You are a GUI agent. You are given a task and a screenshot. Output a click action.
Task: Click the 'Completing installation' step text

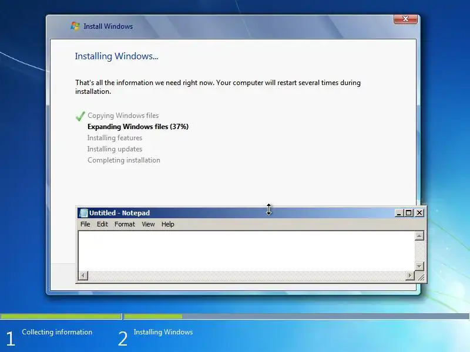coord(124,160)
